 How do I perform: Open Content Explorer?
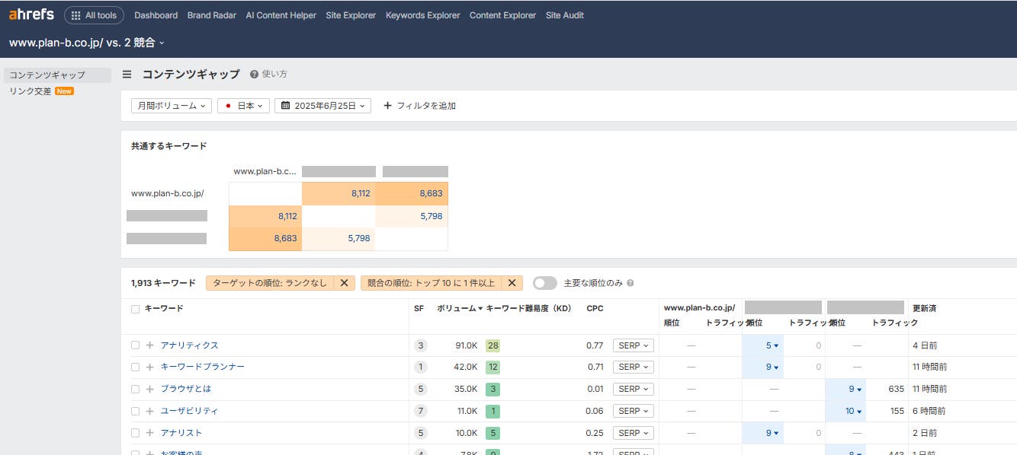point(502,15)
